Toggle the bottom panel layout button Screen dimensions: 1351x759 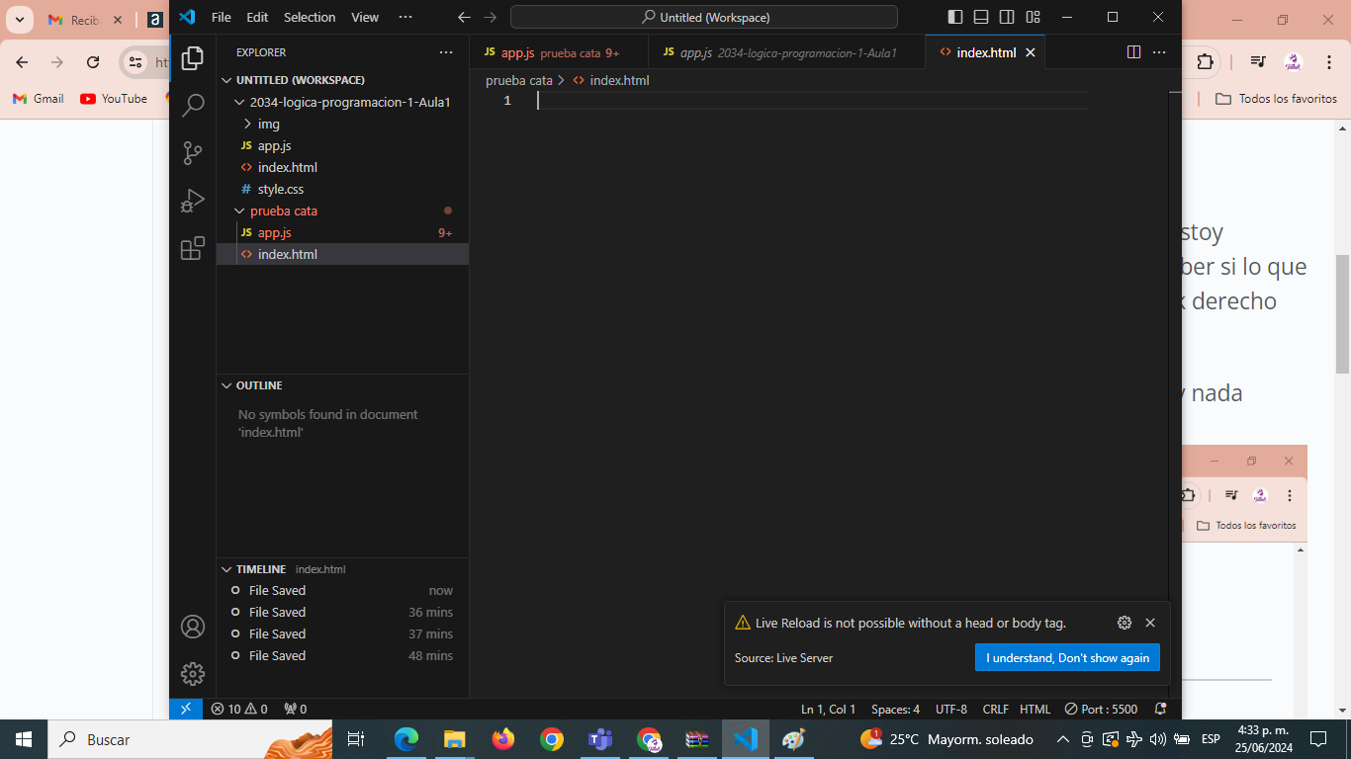[x=981, y=17]
